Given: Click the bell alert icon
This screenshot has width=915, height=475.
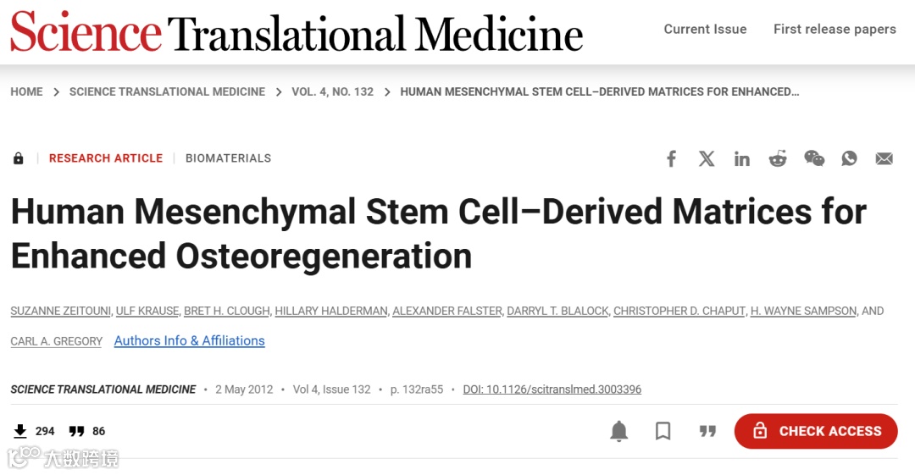Looking at the screenshot, I should click(x=619, y=431).
